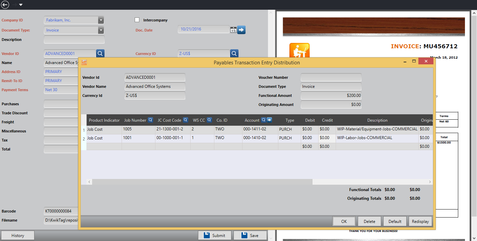
Task: Click the Job Number column lookup icon
Action: coord(150,120)
